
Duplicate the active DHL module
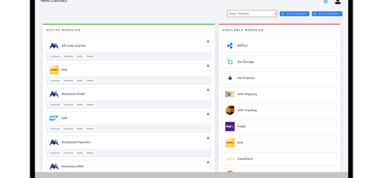pyautogui.click(x=68, y=81)
